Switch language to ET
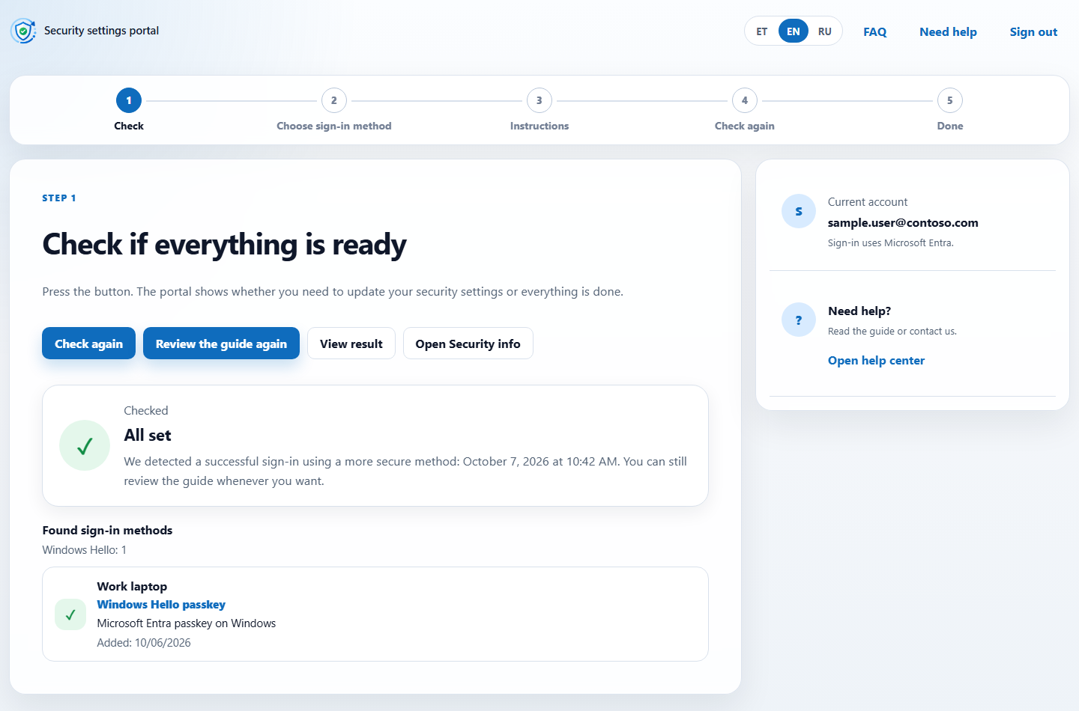This screenshot has width=1079, height=711. 762,31
